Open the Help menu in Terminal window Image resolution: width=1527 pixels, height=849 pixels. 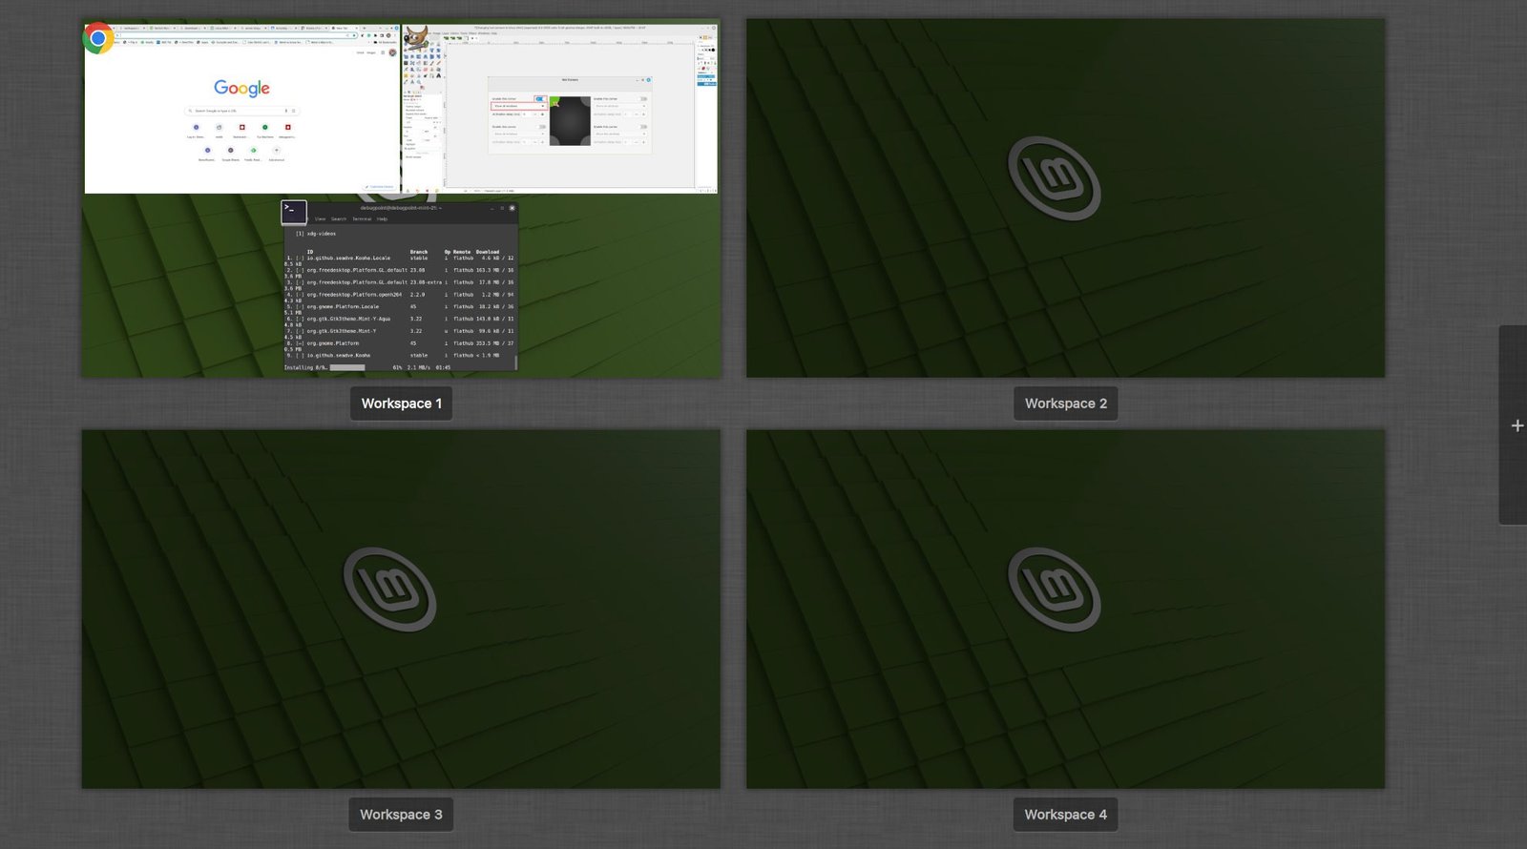click(x=382, y=218)
